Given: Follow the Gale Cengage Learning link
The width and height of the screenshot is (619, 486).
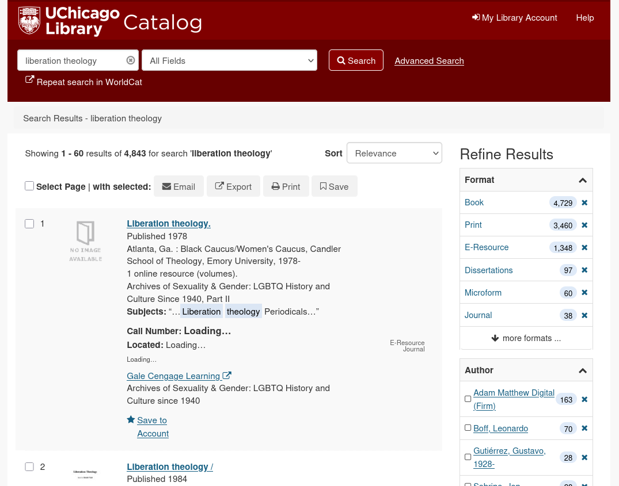Looking at the screenshot, I should (x=173, y=376).
